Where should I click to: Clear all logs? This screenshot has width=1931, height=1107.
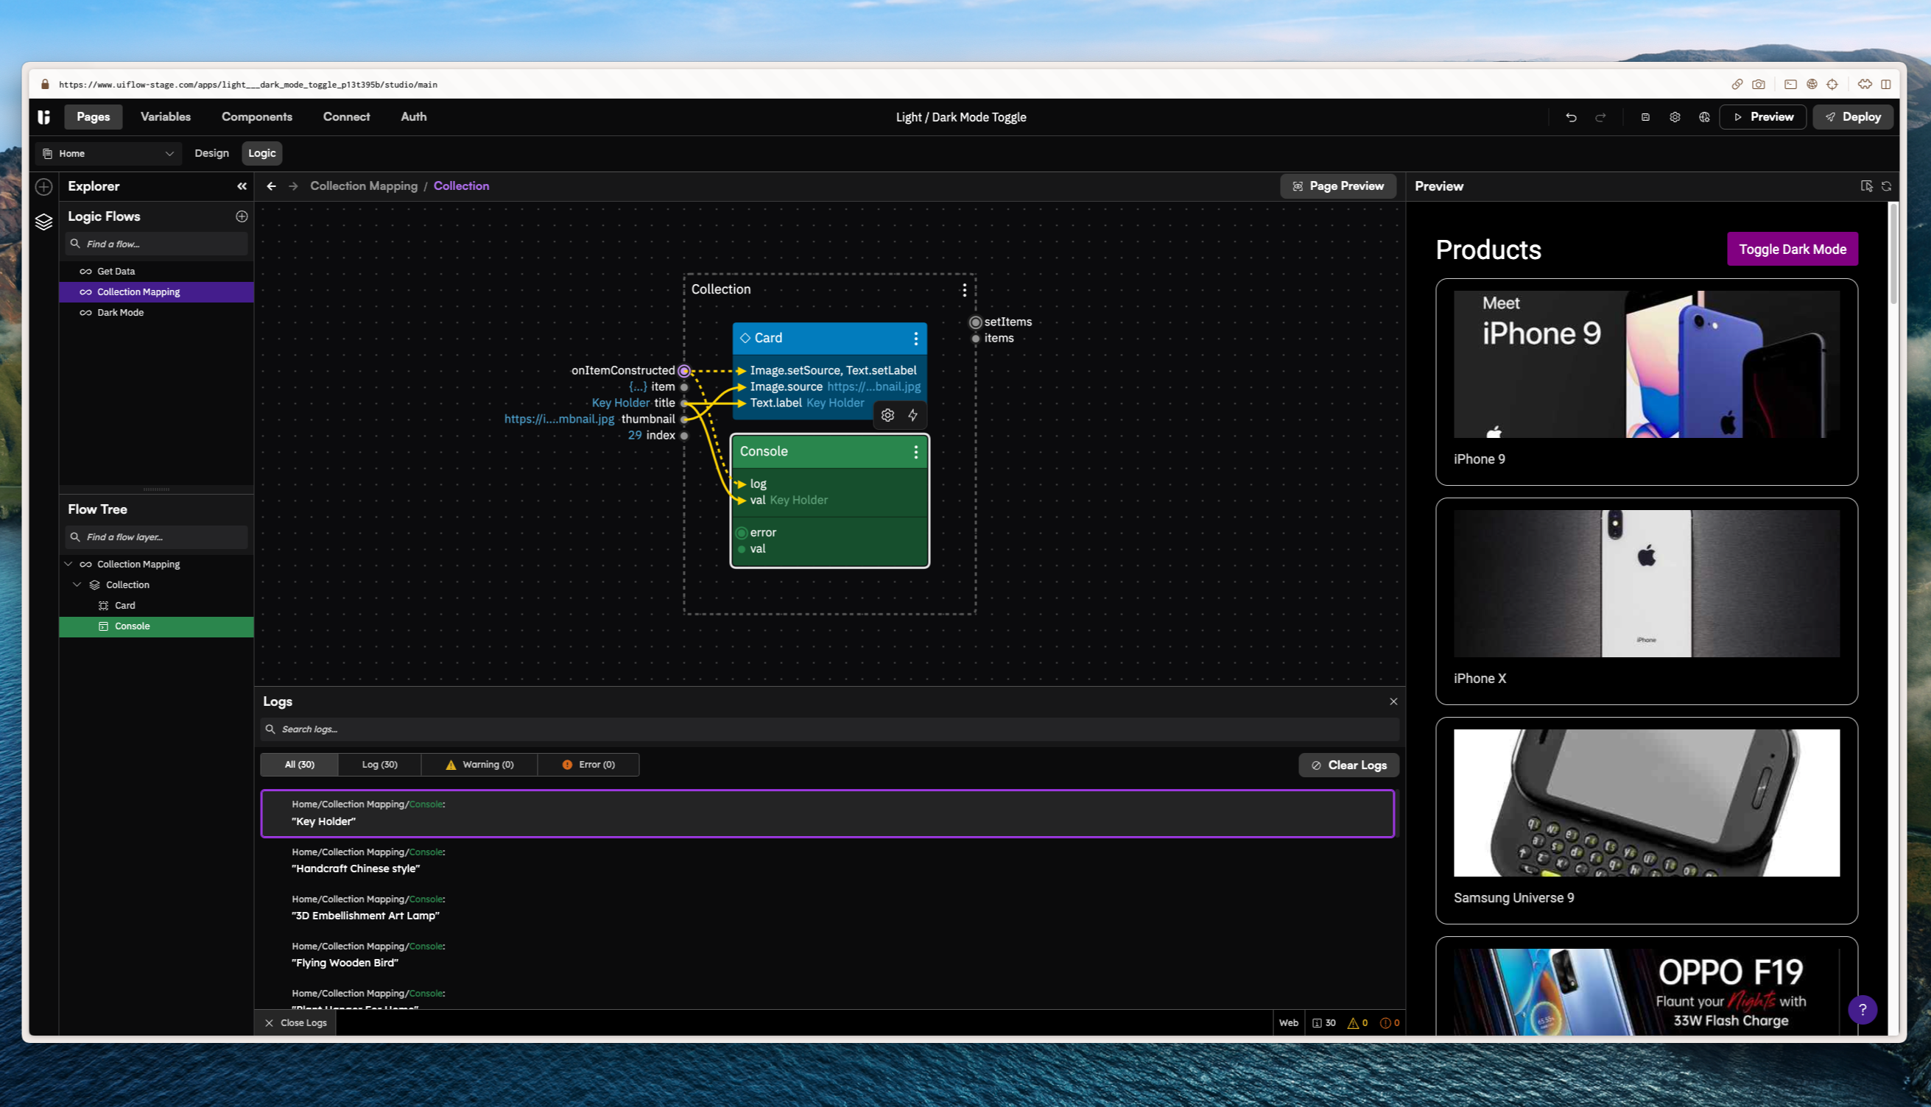pos(1348,765)
